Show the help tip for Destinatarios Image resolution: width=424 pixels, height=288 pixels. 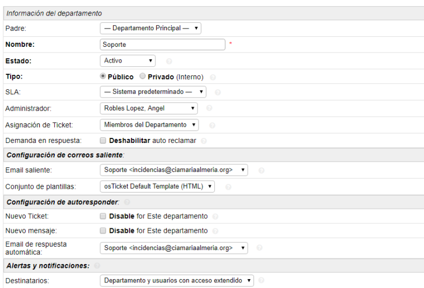[261, 281]
